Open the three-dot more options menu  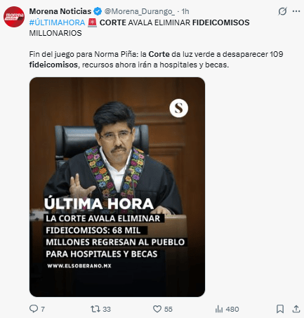click(296, 11)
